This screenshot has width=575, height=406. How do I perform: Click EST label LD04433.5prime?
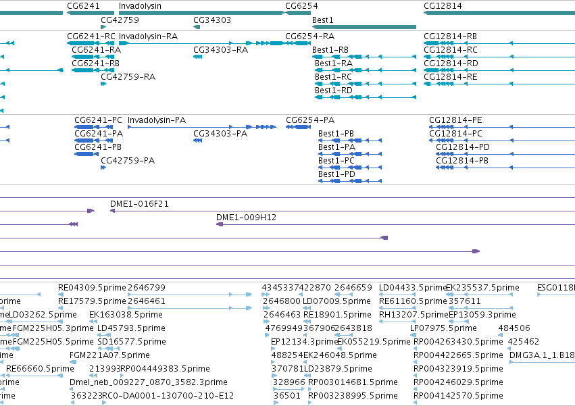pos(413,288)
